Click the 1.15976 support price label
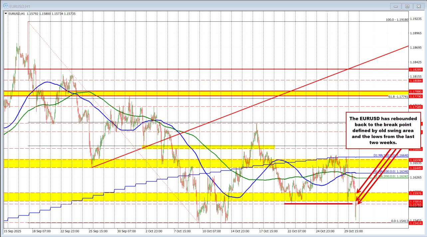Image resolution: width=427 pixels, height=237 pixels. tap(415, 193)
